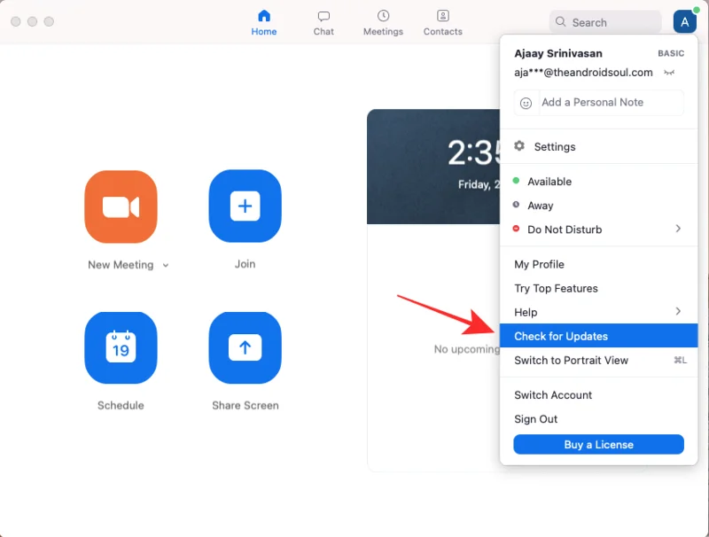The image size is (709, 537).
Task: Go to the Meetings tab
Action: (383, 23)
